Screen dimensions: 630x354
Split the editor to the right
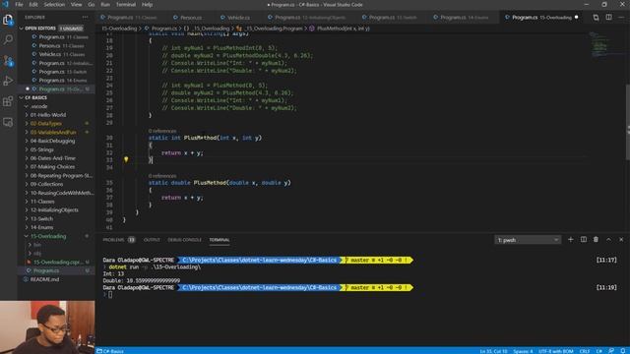point(608,18)
